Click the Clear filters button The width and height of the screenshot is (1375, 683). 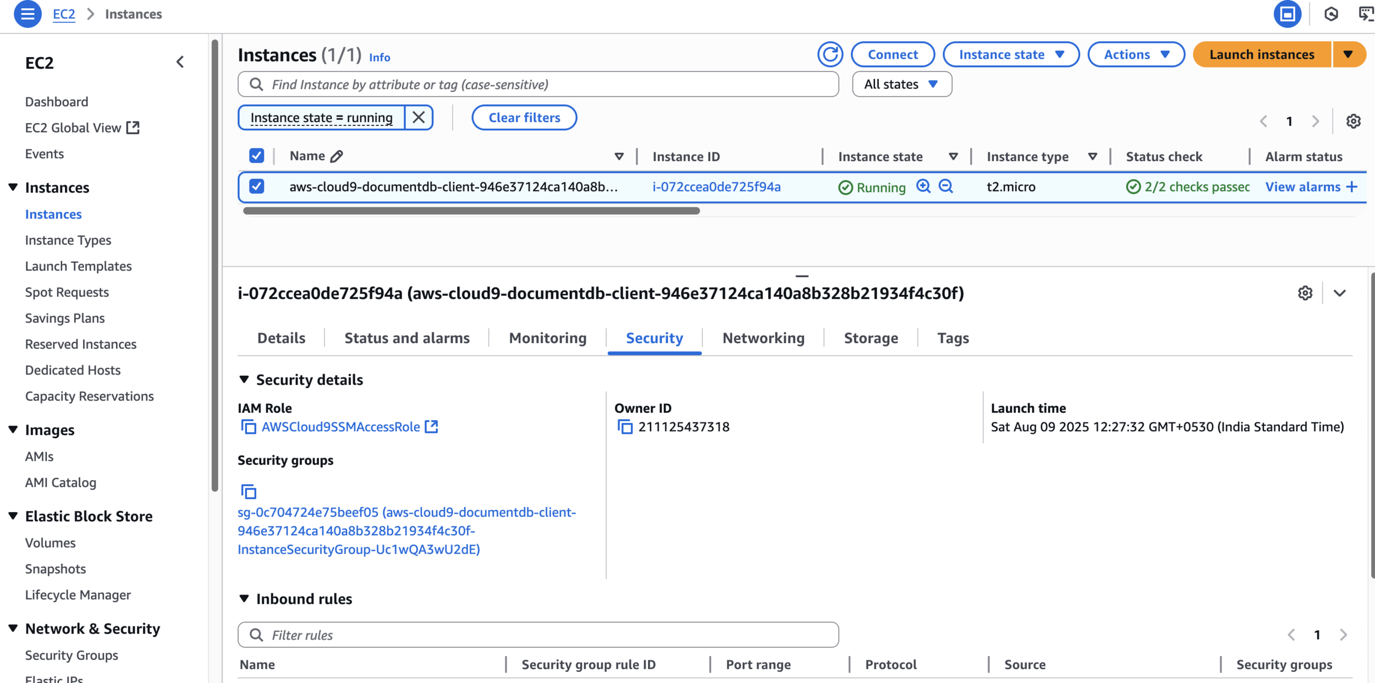(x=524, y=118)
